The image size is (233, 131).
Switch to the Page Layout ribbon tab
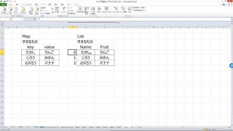click(27, 5)
